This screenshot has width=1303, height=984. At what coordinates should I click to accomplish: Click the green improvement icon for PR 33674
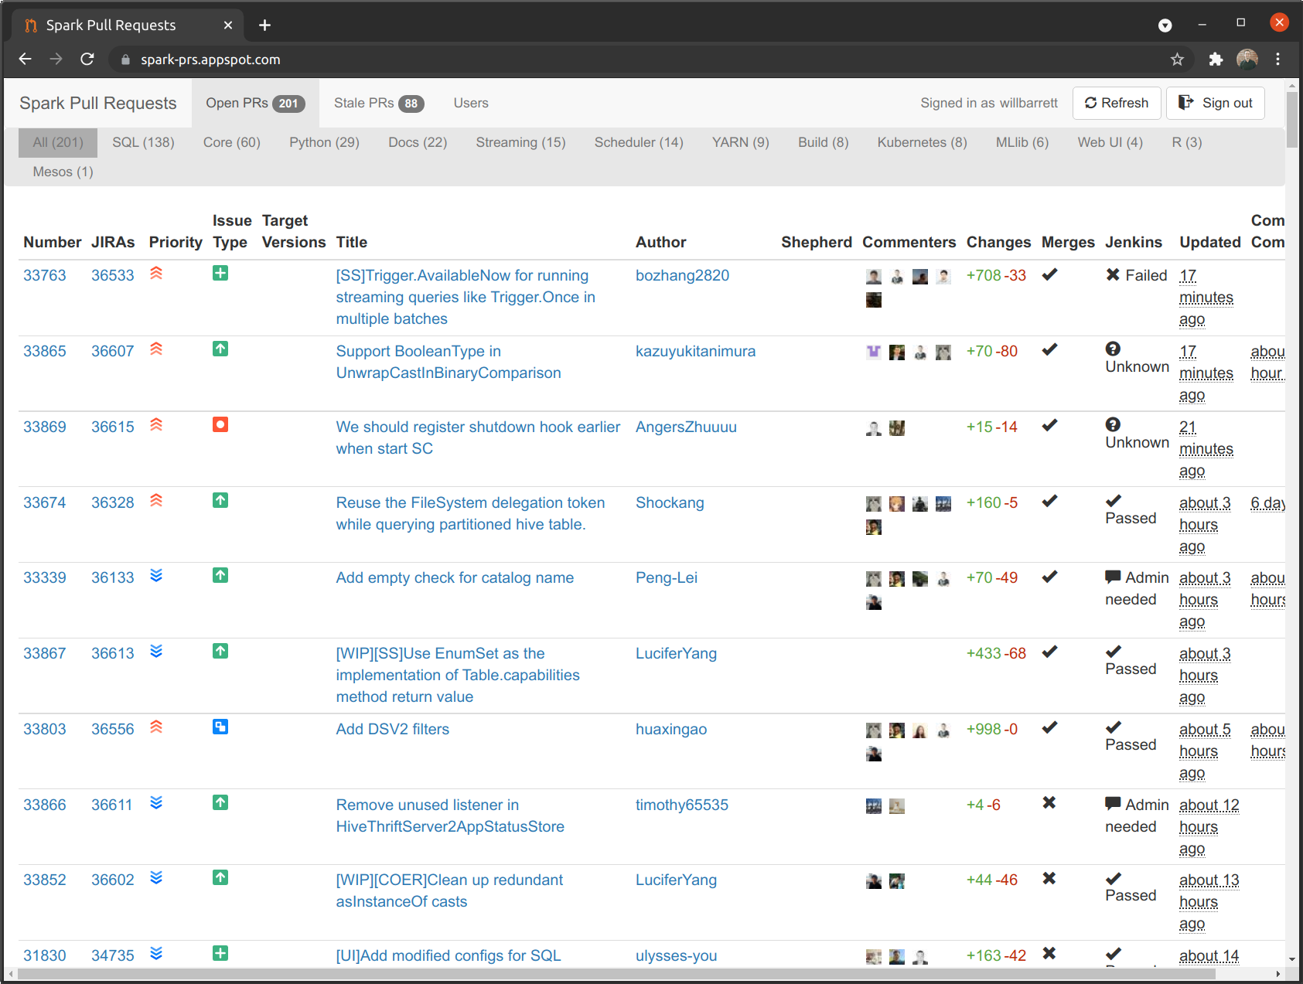click(220, 501)
